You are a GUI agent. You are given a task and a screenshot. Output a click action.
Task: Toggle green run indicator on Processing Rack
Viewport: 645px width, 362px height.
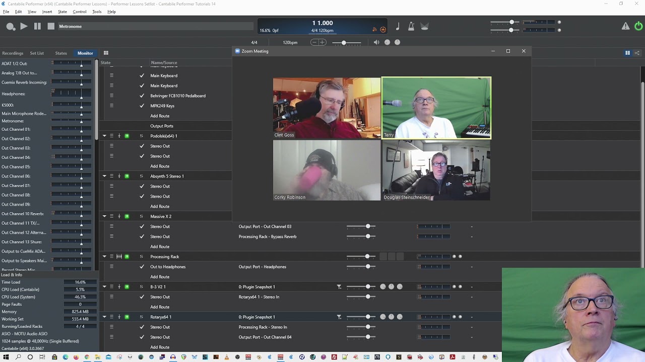click(127, 256)
